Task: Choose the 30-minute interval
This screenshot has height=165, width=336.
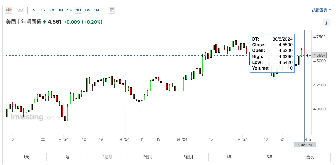Action: (52, 10)
